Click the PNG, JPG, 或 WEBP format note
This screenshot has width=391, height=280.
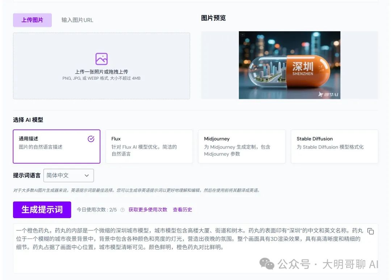point(101,78)
